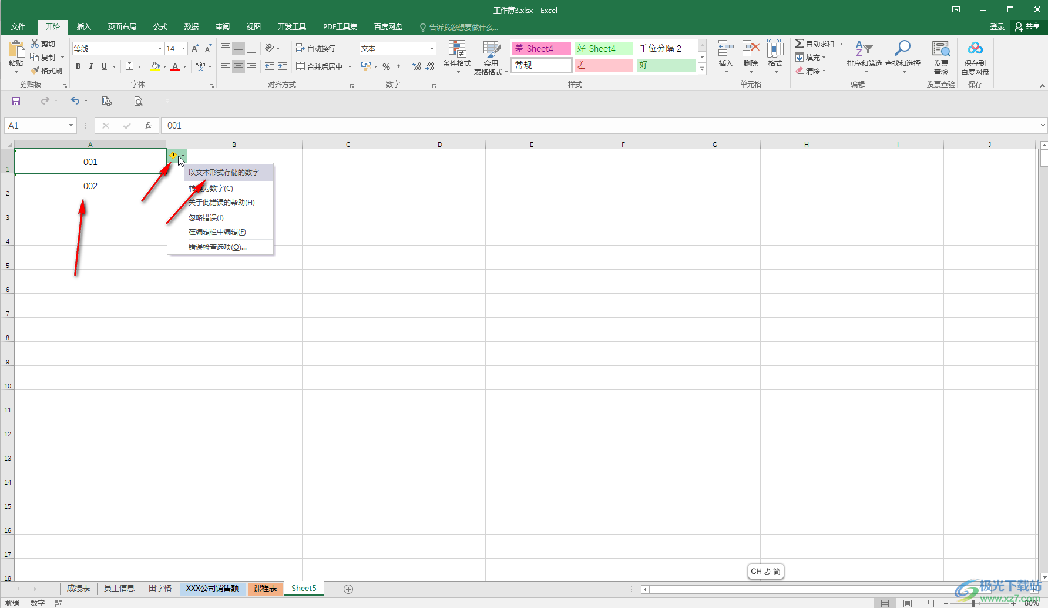Open the 插入 ribbon tab

coord(84,26)
